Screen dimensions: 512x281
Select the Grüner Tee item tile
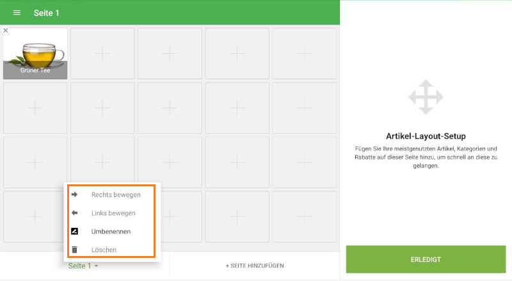pos(35,54)
